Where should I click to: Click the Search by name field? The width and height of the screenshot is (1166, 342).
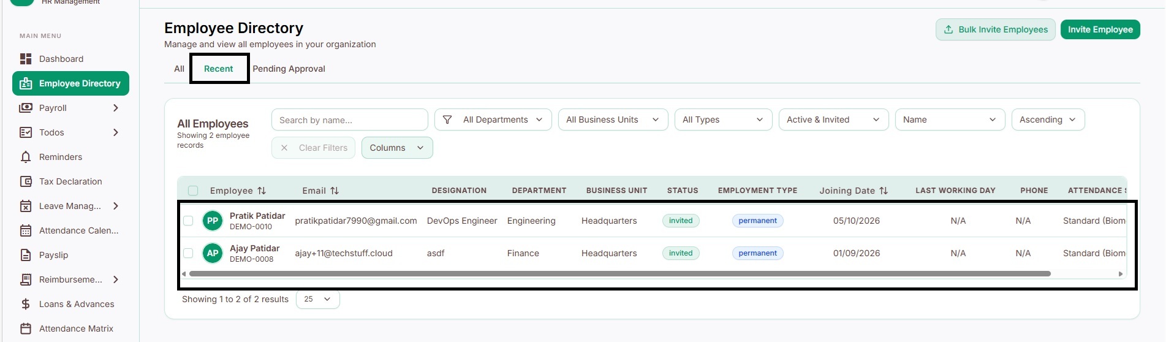[350, 120]
